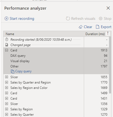Click the Stop recording button

pos(105,18)
